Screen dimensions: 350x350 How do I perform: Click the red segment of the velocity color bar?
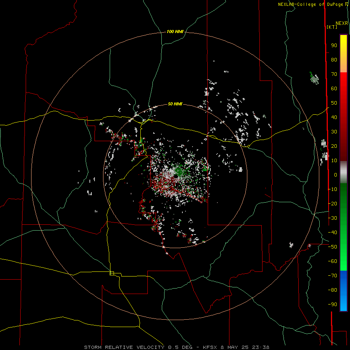point(343,117)
